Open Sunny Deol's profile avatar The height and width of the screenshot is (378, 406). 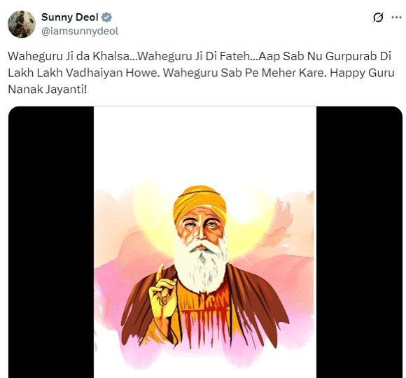click(x=22, y=24)
